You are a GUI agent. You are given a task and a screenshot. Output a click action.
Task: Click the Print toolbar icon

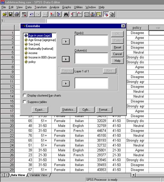click(17, 14)
